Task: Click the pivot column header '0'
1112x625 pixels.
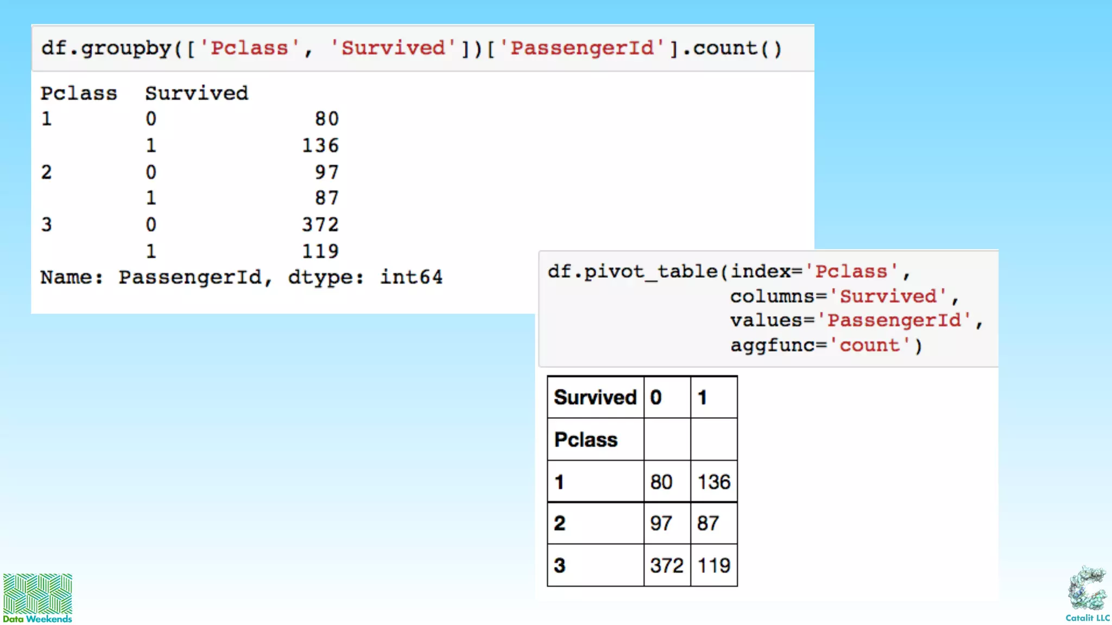Action: pos(656,398)
